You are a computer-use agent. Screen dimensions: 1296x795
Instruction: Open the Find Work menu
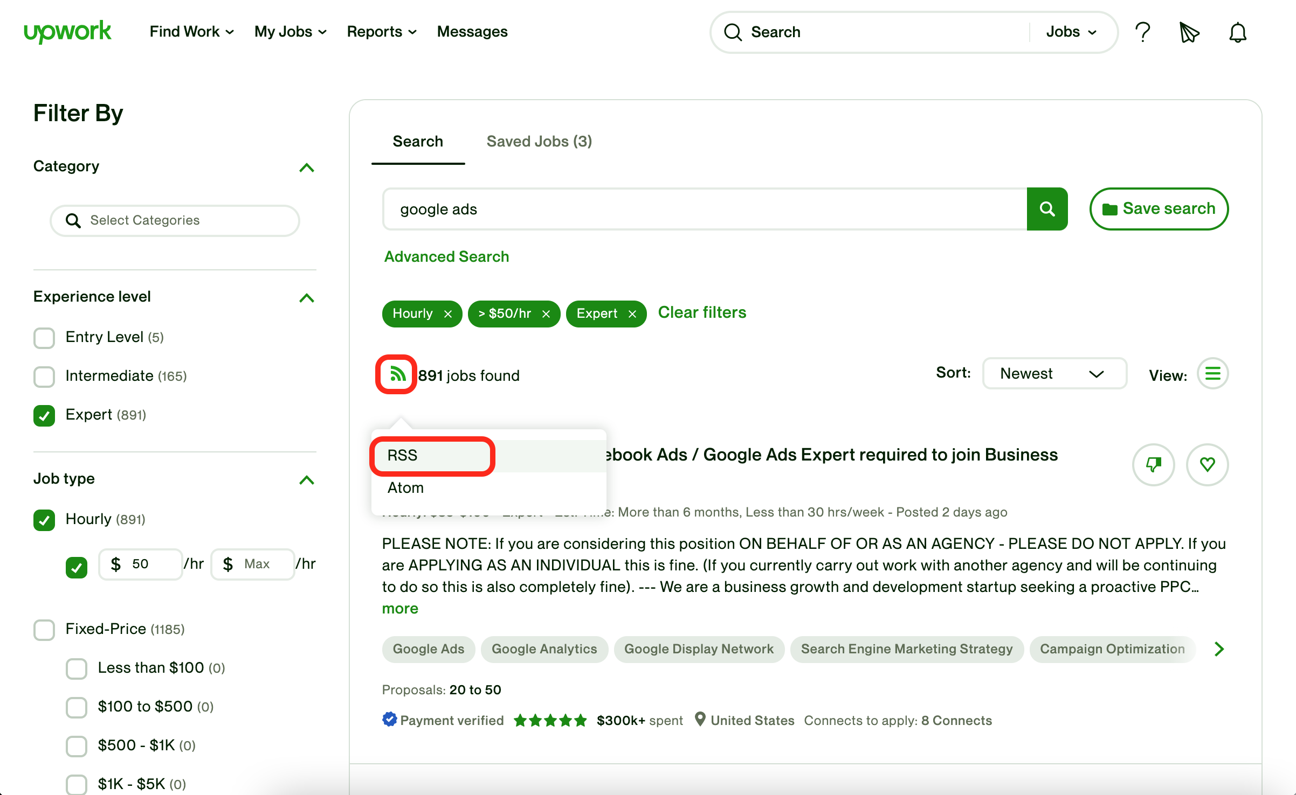tap(191, 32)
